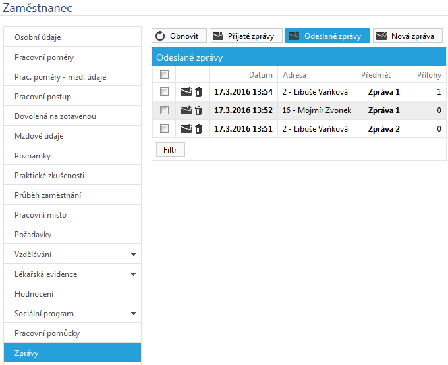This screenshot has height=365, width=448.
Task: Open message icon in Mojmír Zvonek row
Action: (x=186, y=110)
